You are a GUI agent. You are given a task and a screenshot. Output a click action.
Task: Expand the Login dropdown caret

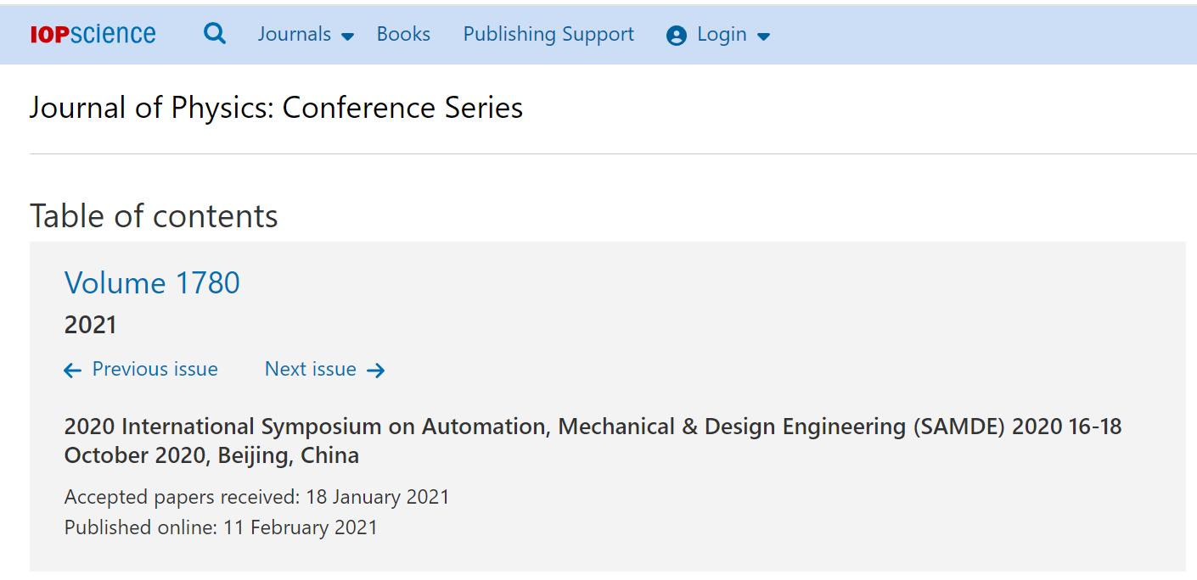click(x=763, y=36)
